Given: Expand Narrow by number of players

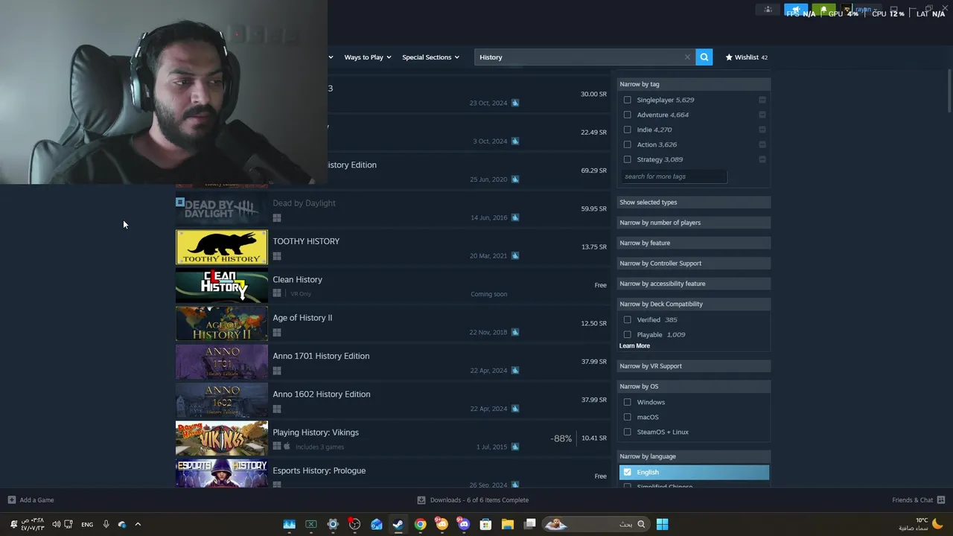Looking at the screenshot, I should pyautogui.click(x=694, y=223).
